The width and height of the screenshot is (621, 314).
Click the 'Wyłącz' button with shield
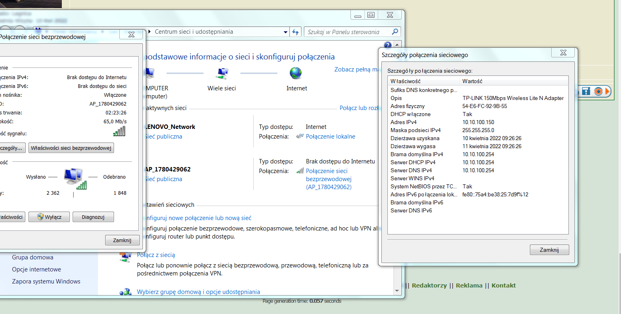pyautogui.click(x=49, y=217)
